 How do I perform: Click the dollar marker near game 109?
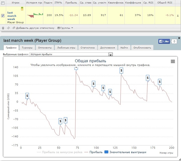click(103, 88)
